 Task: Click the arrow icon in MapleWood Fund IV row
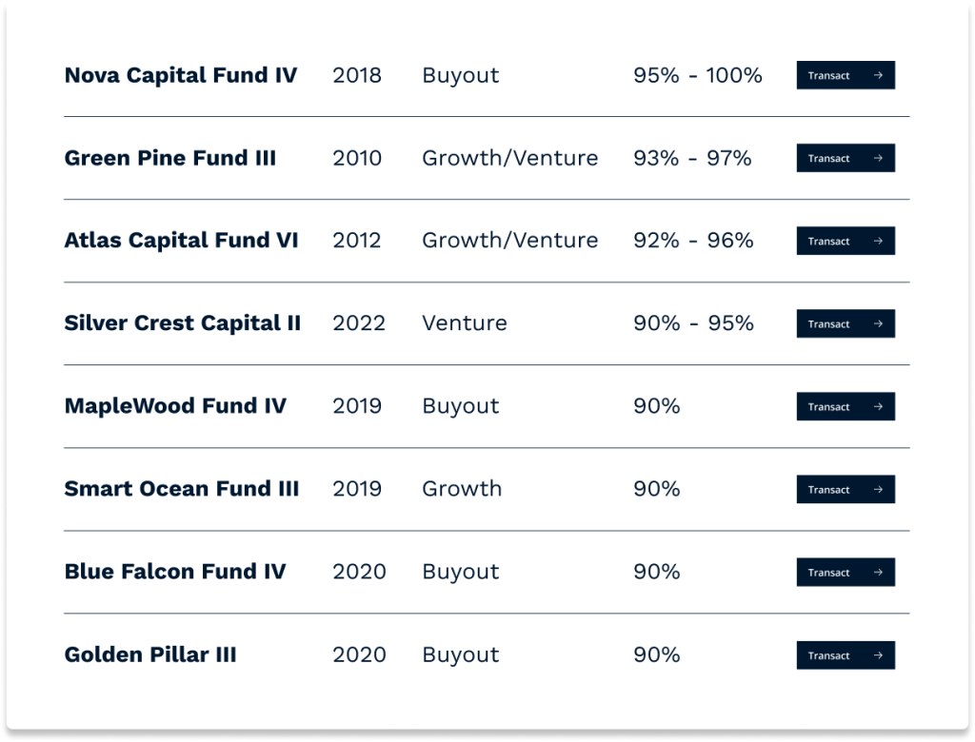878,406
